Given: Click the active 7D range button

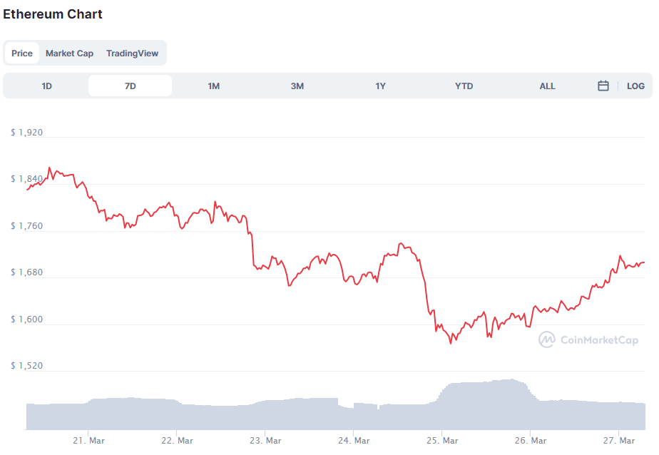Looking at the screenshot, I should tap(130, 86).
